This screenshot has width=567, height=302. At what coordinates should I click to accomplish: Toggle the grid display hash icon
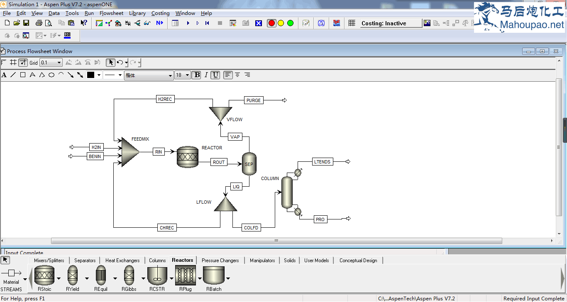[x=13, y=63]
